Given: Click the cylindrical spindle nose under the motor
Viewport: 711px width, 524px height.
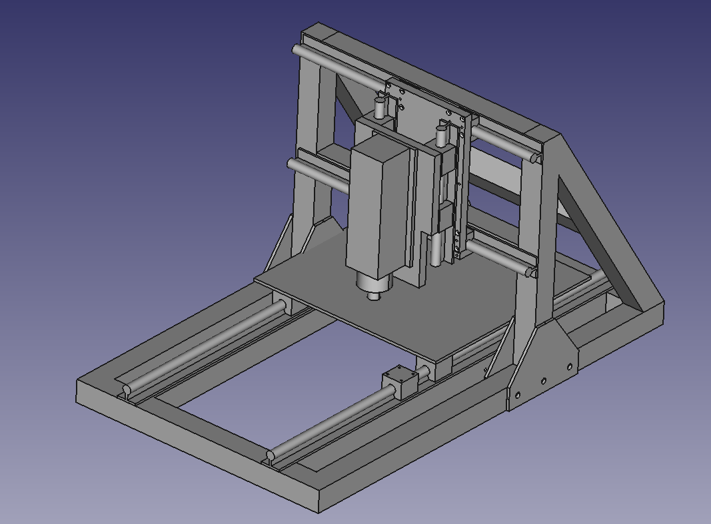Looking at the screenshot, I should (x=373, y=286).
